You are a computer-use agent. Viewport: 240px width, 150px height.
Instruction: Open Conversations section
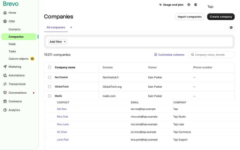(17, 92)
